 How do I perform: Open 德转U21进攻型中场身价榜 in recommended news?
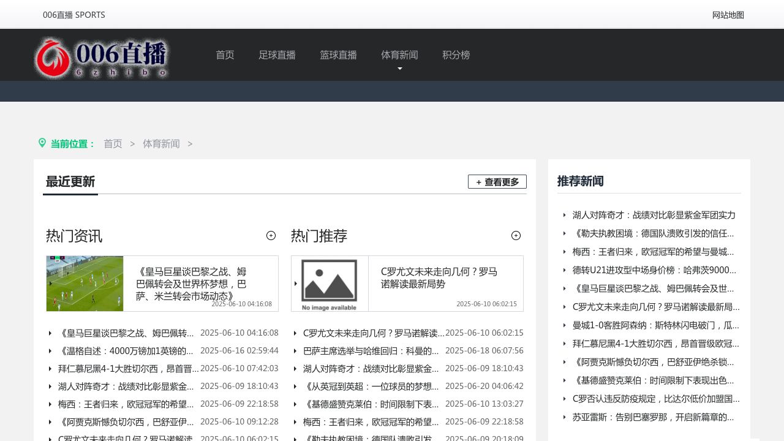click(x=654, y=270)
